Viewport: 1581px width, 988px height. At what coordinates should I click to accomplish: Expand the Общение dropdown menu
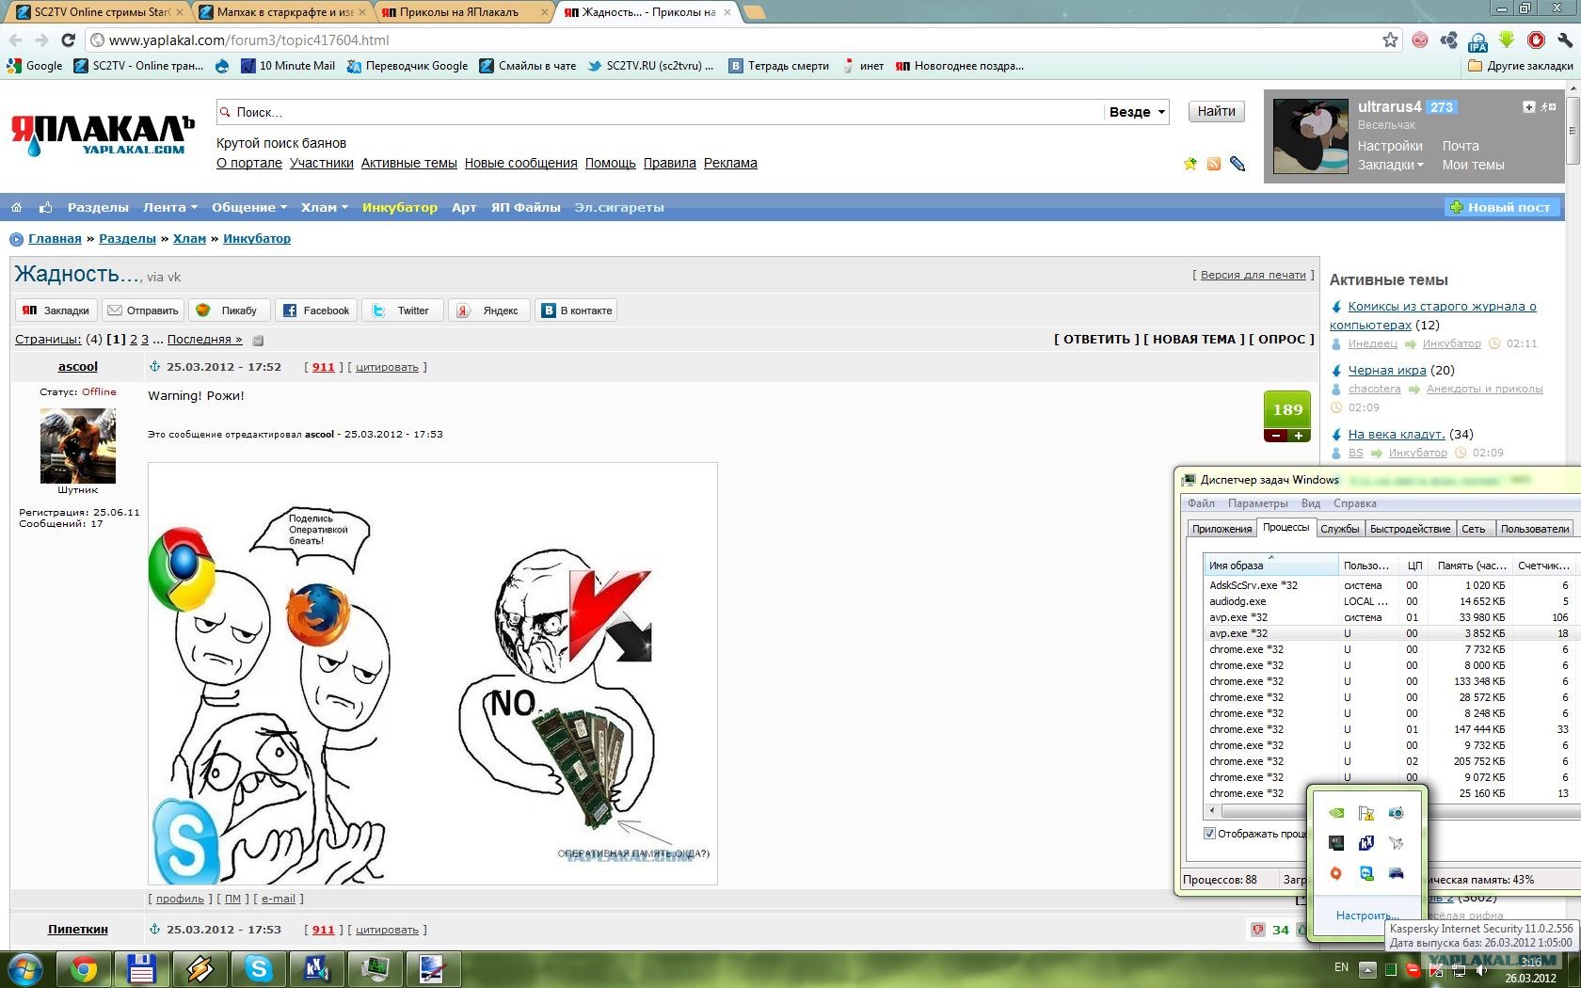pyautogui.click(x=249, y=207)
